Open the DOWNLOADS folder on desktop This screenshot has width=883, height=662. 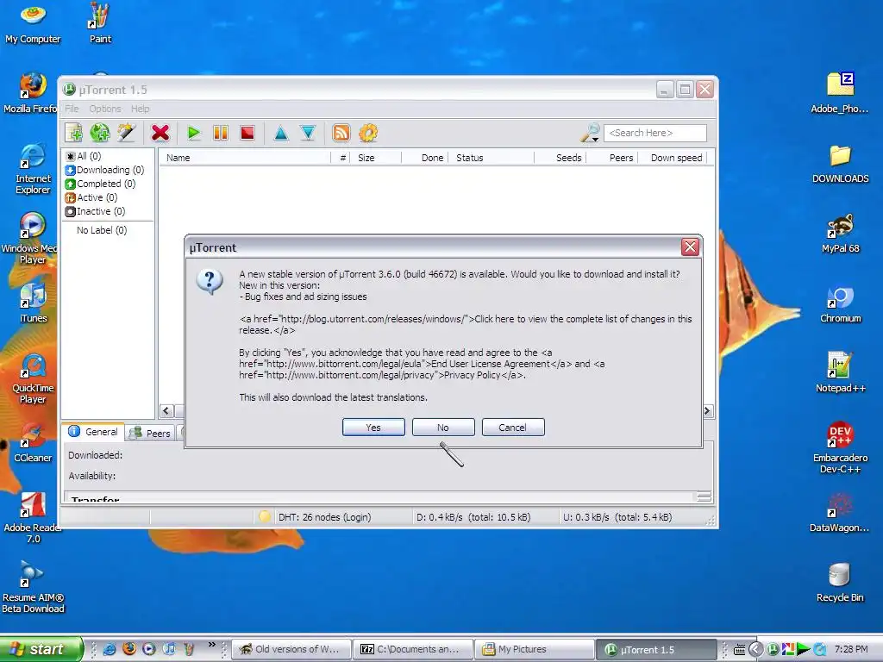pos(840,163)
